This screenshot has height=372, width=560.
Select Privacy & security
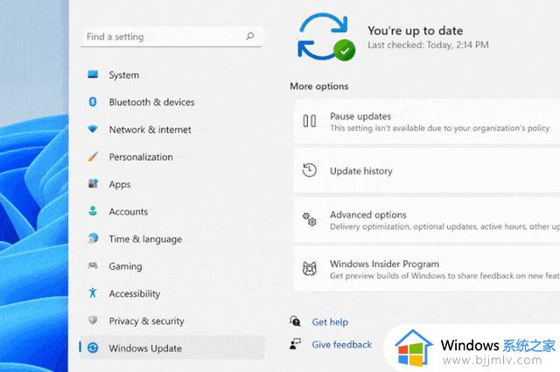(x=171, y=320)
